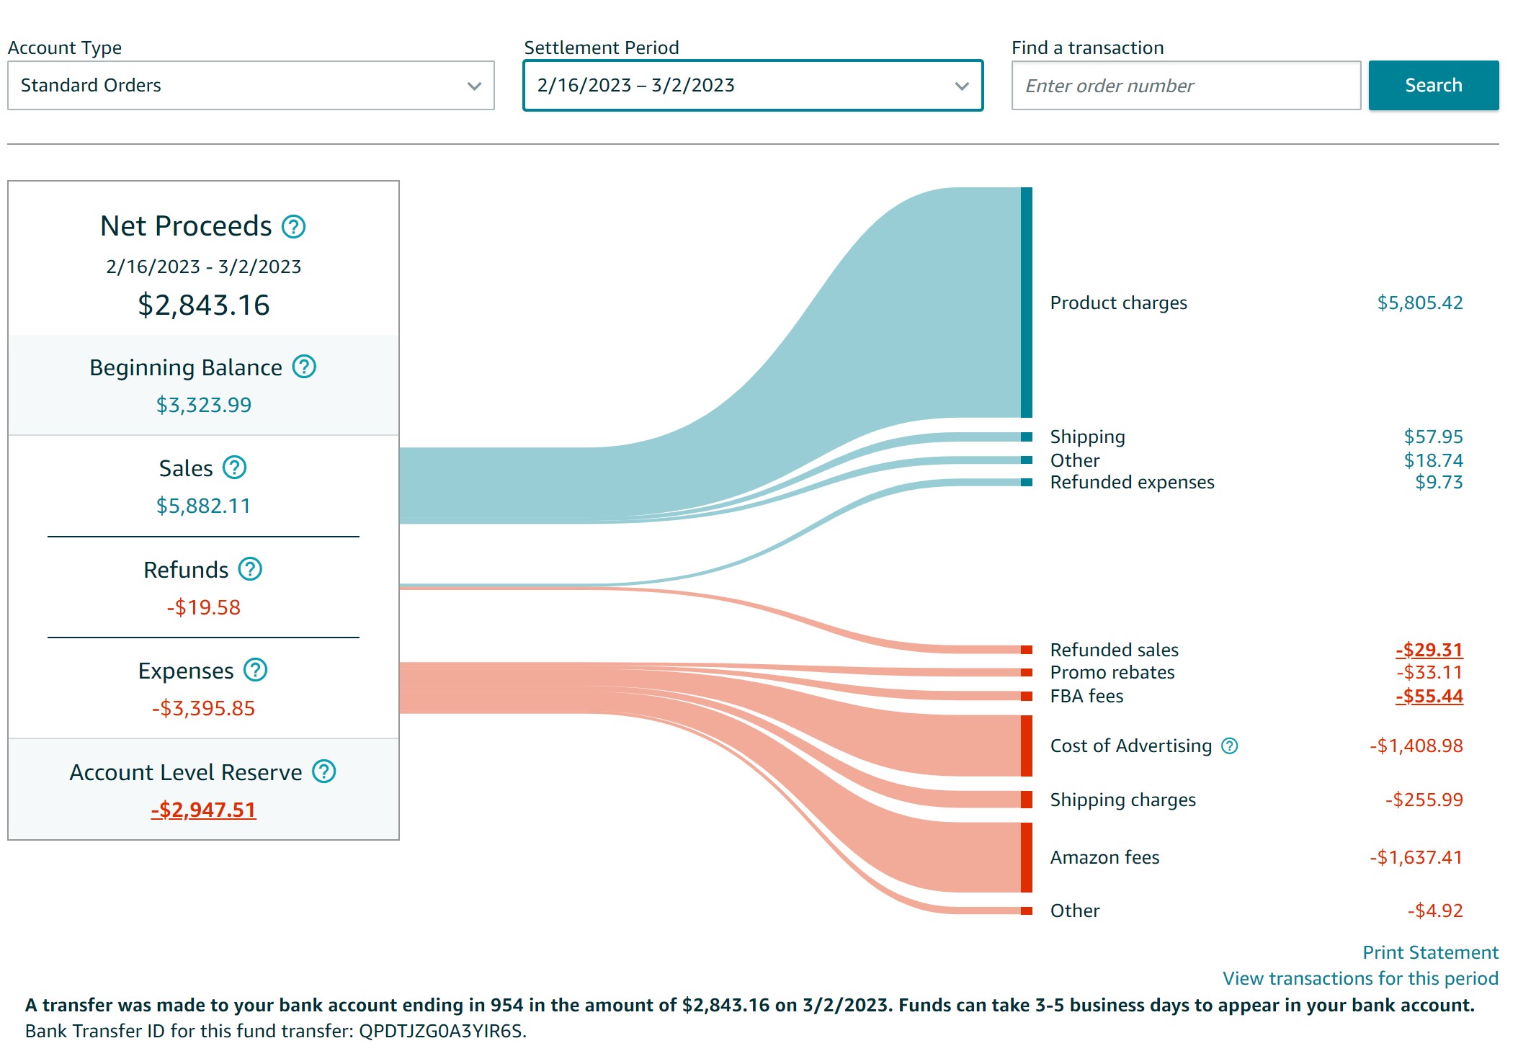Click the Search button
The image size is (1518, 1051).
[1433, 86]
